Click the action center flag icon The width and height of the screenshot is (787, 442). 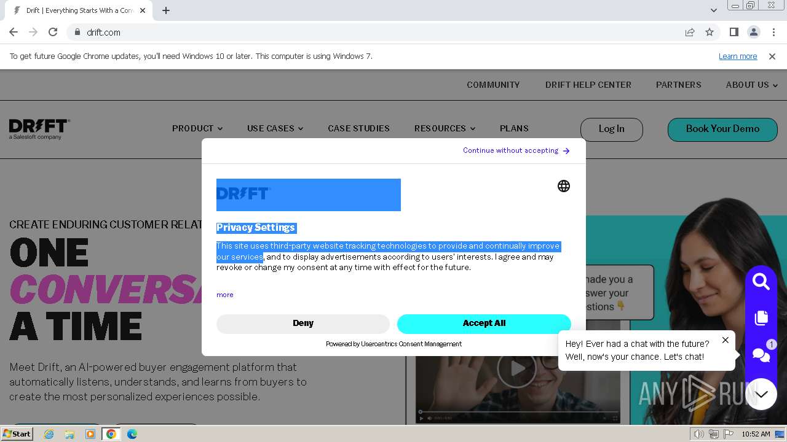point(728,434)
